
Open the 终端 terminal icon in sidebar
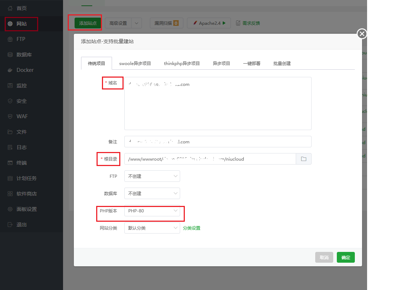click(x=10, y=163)
